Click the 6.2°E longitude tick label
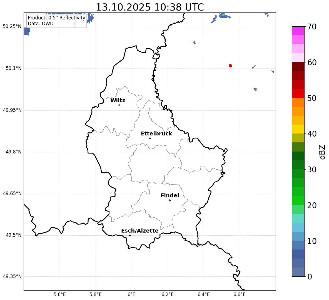Viewport: 329px width, 300px height. tap(168, 295)
